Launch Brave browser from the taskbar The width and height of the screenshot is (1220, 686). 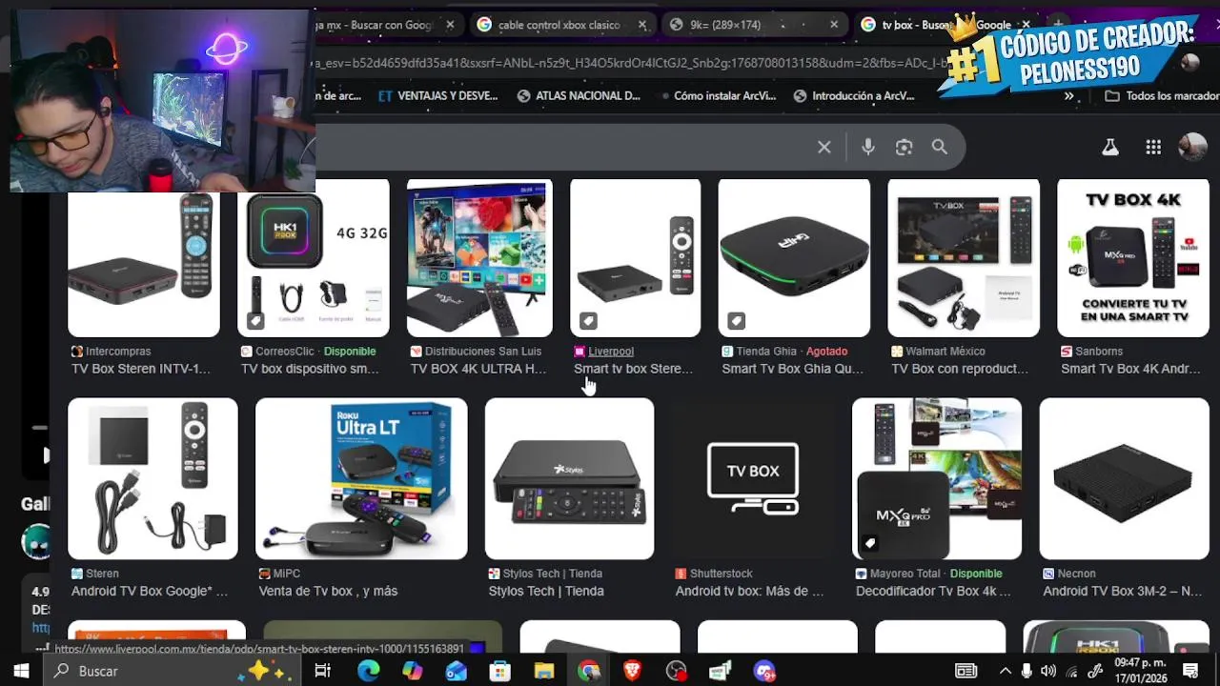pos(633,671)
